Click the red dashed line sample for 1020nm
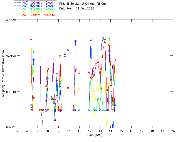Image resolution: width=178 pixels, height=142 pixels. [x=18, y=15]
